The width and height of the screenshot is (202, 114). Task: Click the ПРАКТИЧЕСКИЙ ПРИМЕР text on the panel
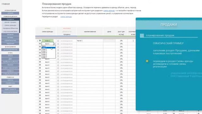pyautogui.click(x=168, y=43)
